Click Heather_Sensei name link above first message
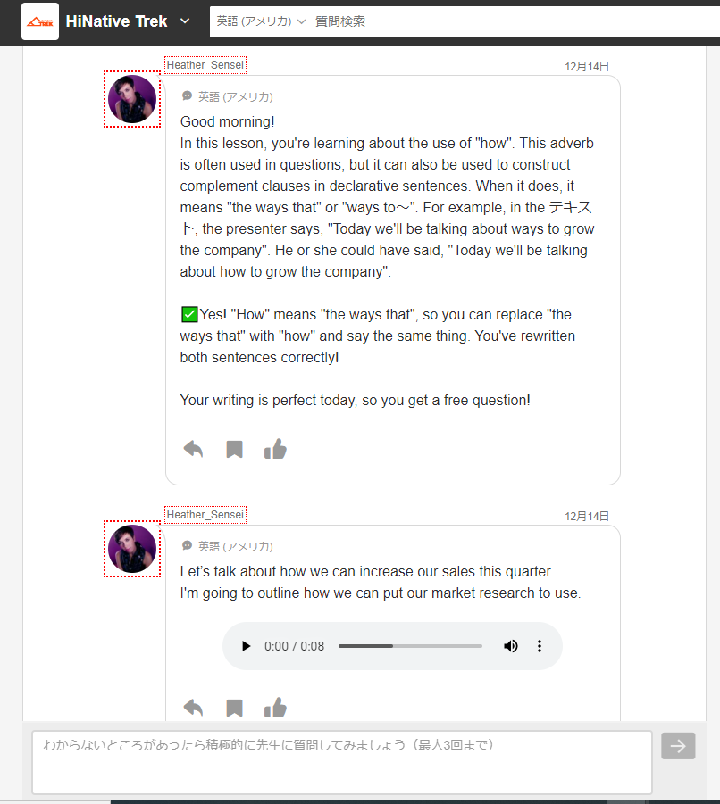 205,65
